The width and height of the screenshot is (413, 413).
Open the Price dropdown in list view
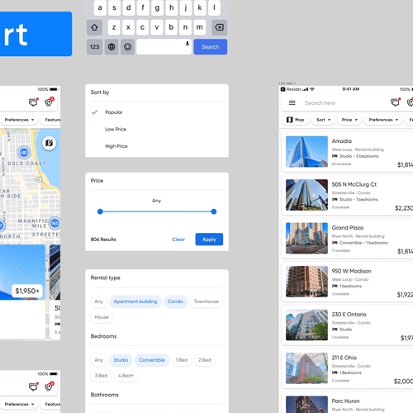coord(349,120)
